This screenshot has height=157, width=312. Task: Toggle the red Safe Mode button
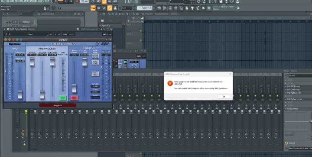tap(74, 98)
